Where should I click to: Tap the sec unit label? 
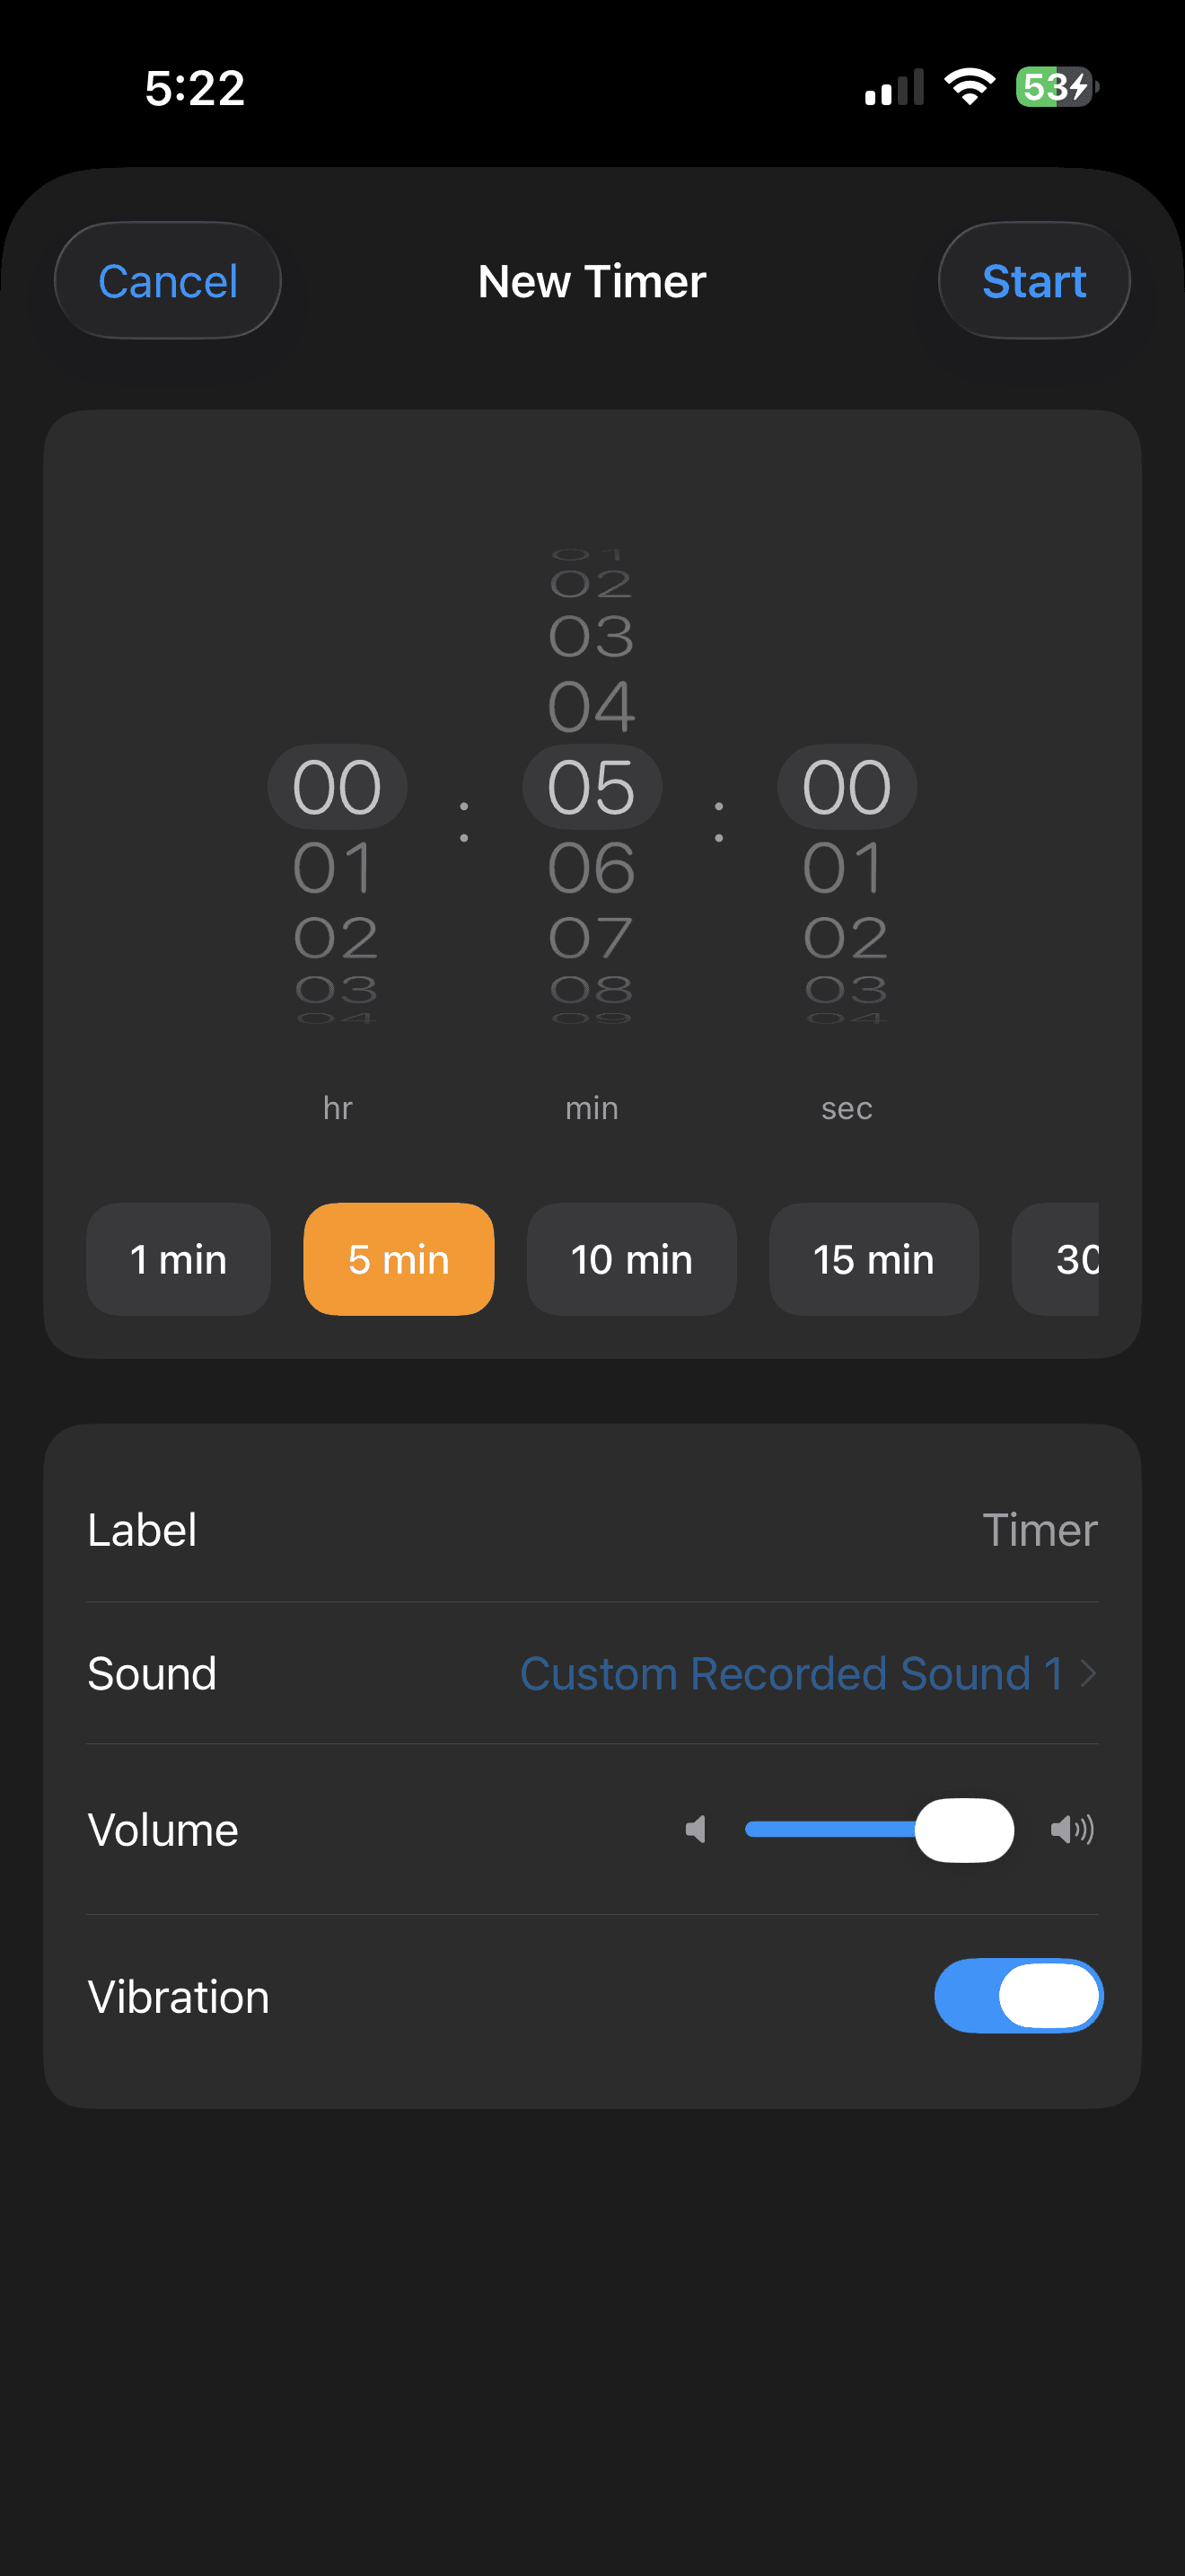tap(847, 1108)
